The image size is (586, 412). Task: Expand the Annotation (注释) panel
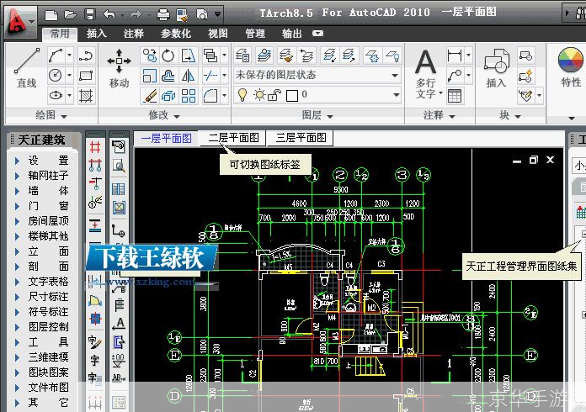pos(439,115)
